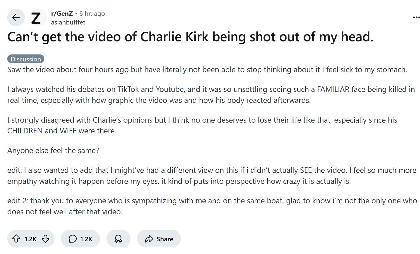
Task: Click the paragraph starting "Saw the video"
Action: [x=207, y=70]
